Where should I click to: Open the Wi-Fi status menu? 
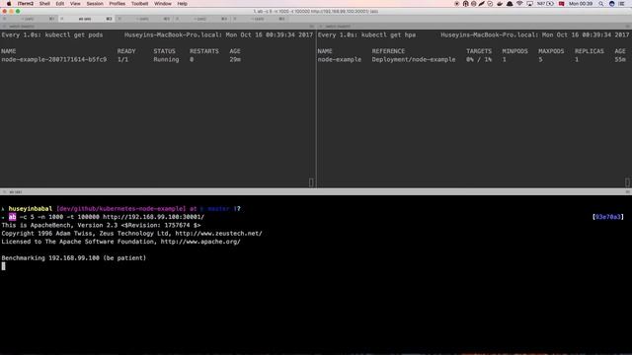519,4
